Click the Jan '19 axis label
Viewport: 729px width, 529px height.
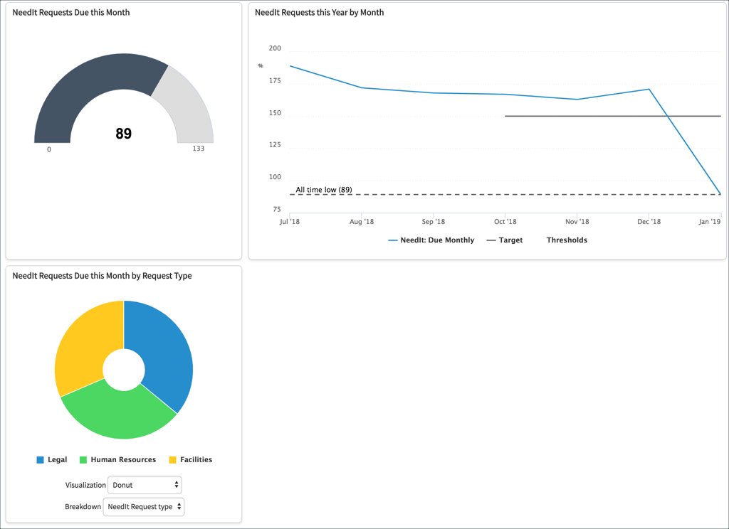tap(711, 221)
